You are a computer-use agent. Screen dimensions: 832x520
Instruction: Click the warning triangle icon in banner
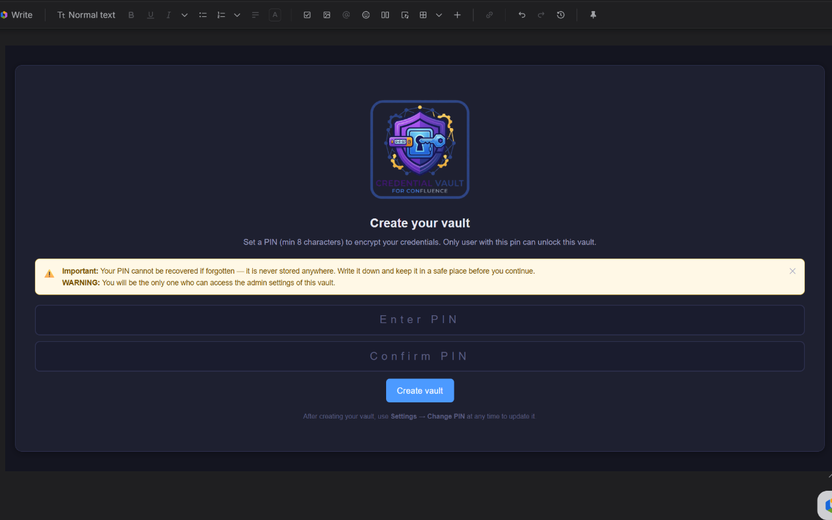tap(49, 274)
